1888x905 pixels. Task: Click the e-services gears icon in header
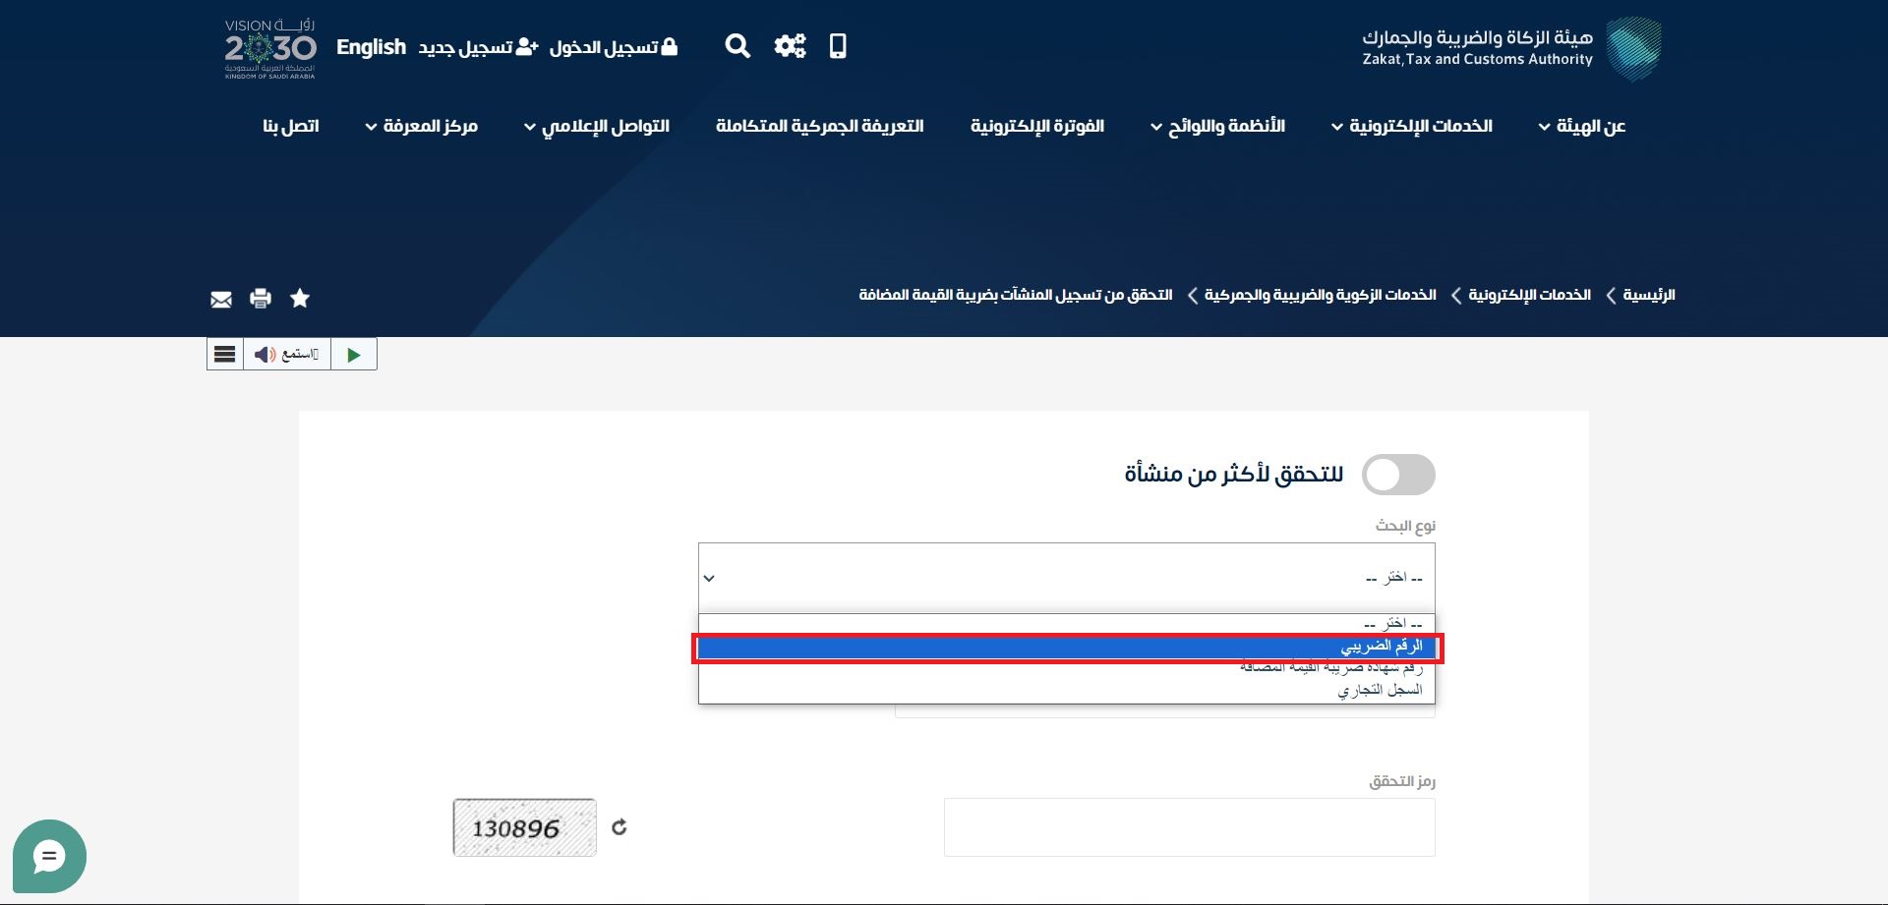pyautogui.click(x=790, y=46)
